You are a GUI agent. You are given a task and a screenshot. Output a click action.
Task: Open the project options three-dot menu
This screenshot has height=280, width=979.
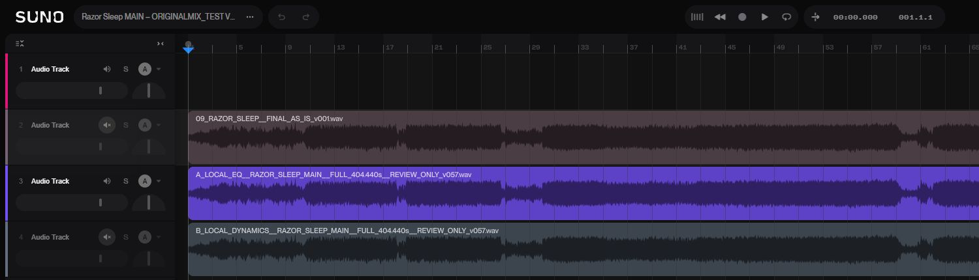(x=249, y=17)
